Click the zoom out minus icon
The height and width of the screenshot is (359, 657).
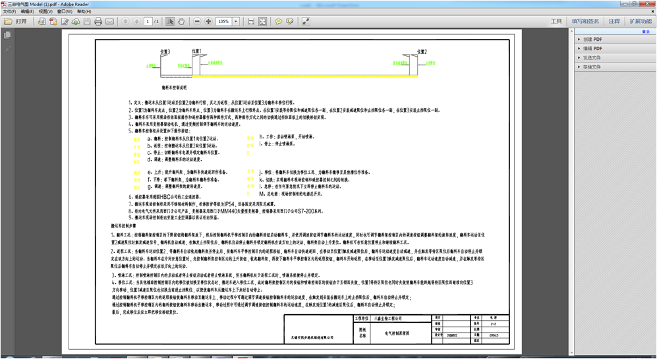(197, 22)
